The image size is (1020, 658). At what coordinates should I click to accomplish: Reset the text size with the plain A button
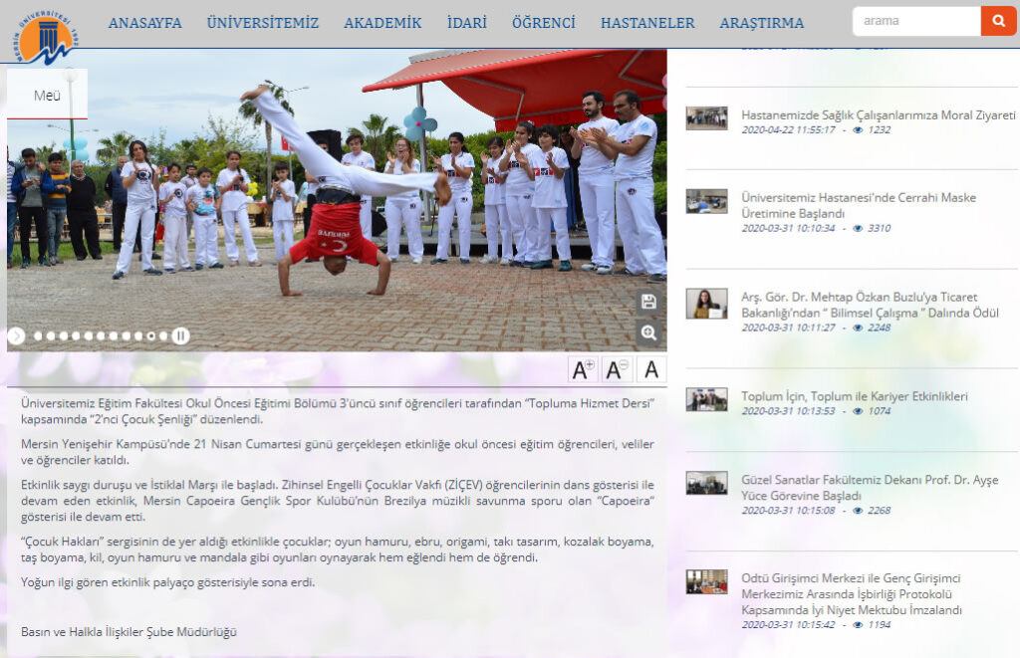651,370
